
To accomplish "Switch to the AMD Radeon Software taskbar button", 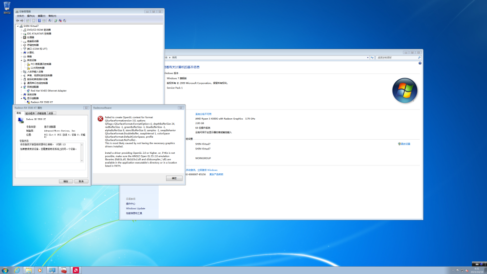I will click(75, 270).
